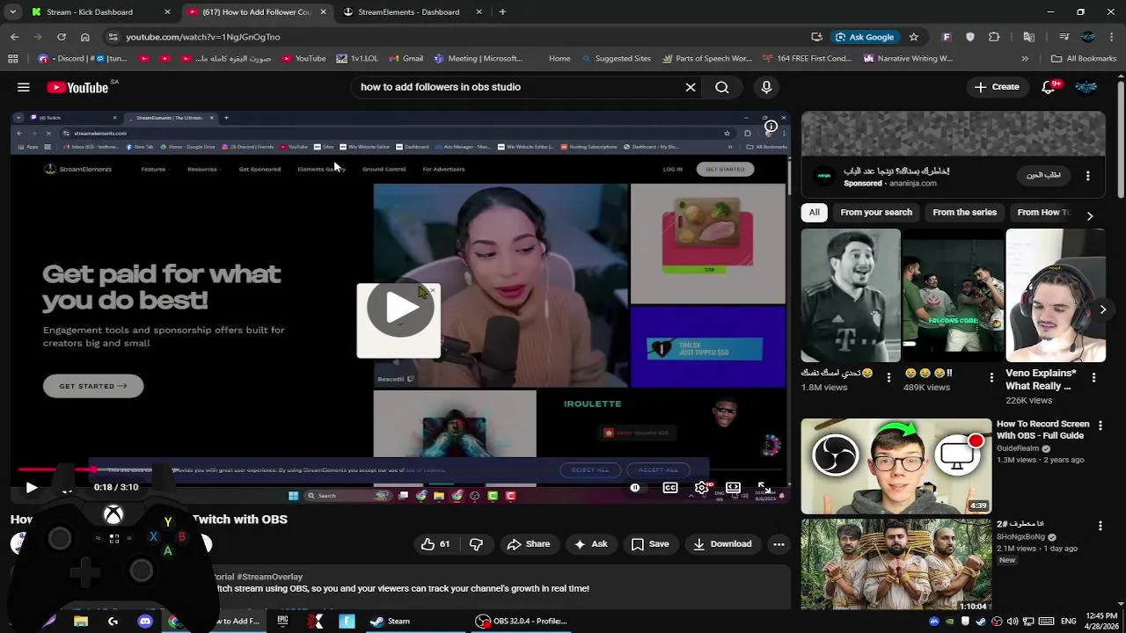The width and height of the screenshot is (1126, 633).
Task: Bookmark this page with the star
Action: tap(914, 37)
